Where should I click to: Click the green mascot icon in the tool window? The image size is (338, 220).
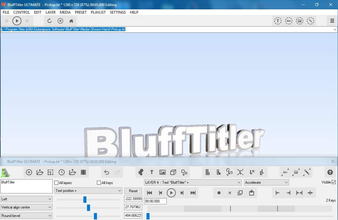(5, 172)
